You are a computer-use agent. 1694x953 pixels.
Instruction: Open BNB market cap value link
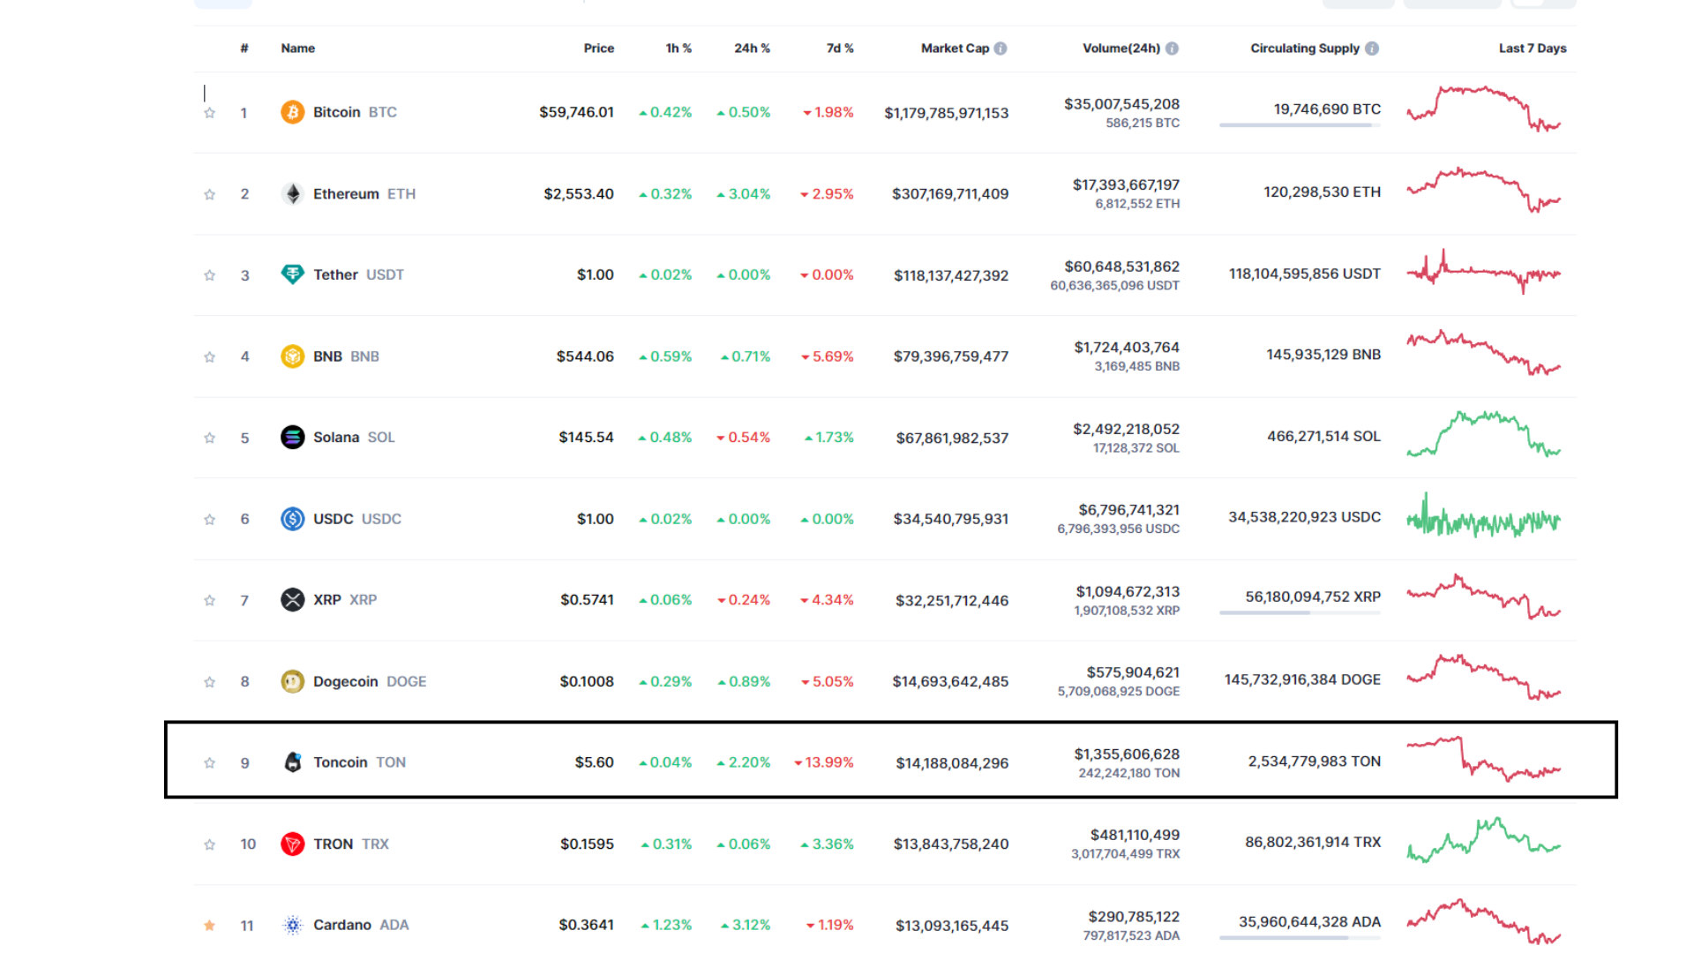click(x=950, y=356)
